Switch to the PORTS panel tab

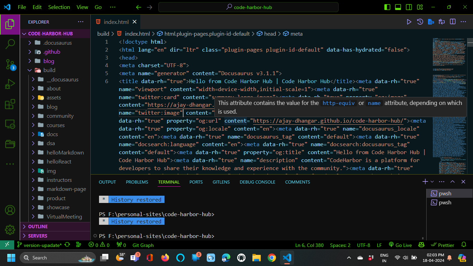(x=196, y=182)
